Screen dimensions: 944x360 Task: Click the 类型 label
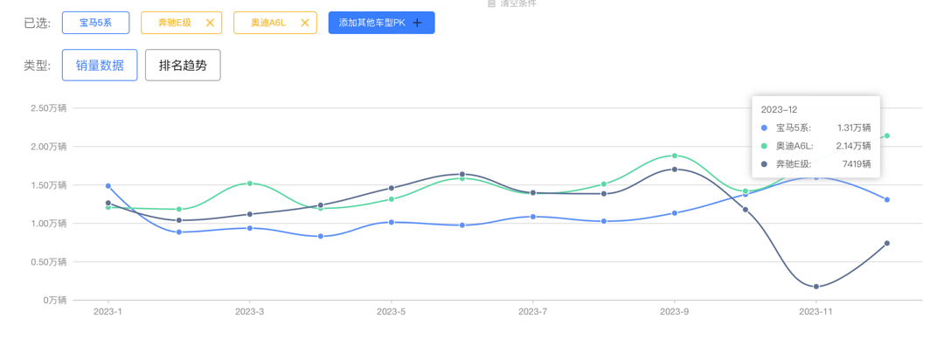[x=38, y=66]
